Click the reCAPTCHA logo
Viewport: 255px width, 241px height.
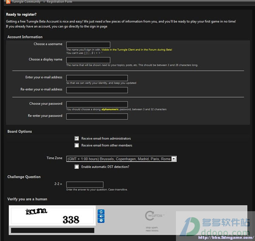point(154,215)
